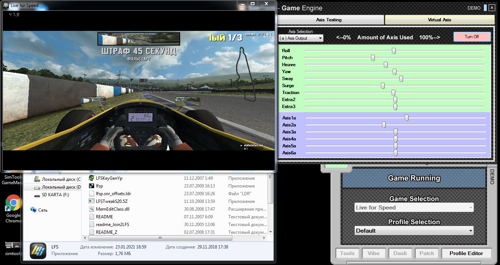Image resolution: width=500 pixels, height=265 pixels.
Task: Open the Tools tab
Action: pyautogui.click(x=347, y=253)
